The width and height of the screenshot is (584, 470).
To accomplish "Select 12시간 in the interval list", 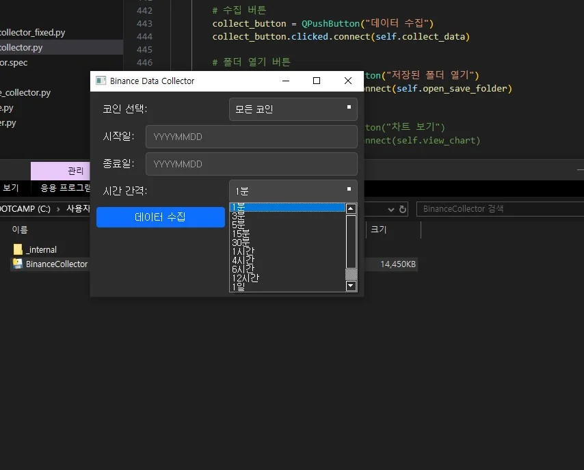I will [x=287, y=278].
